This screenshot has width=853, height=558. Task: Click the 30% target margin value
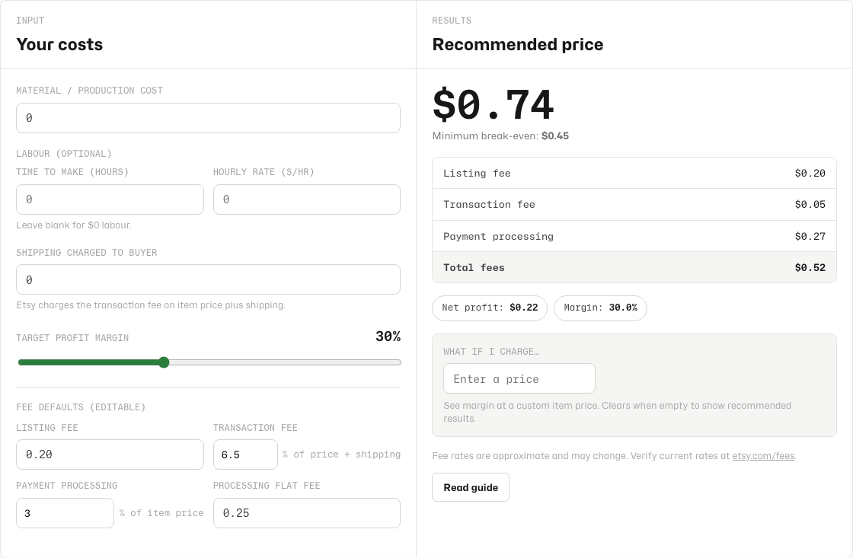click(x=388, y=336)
